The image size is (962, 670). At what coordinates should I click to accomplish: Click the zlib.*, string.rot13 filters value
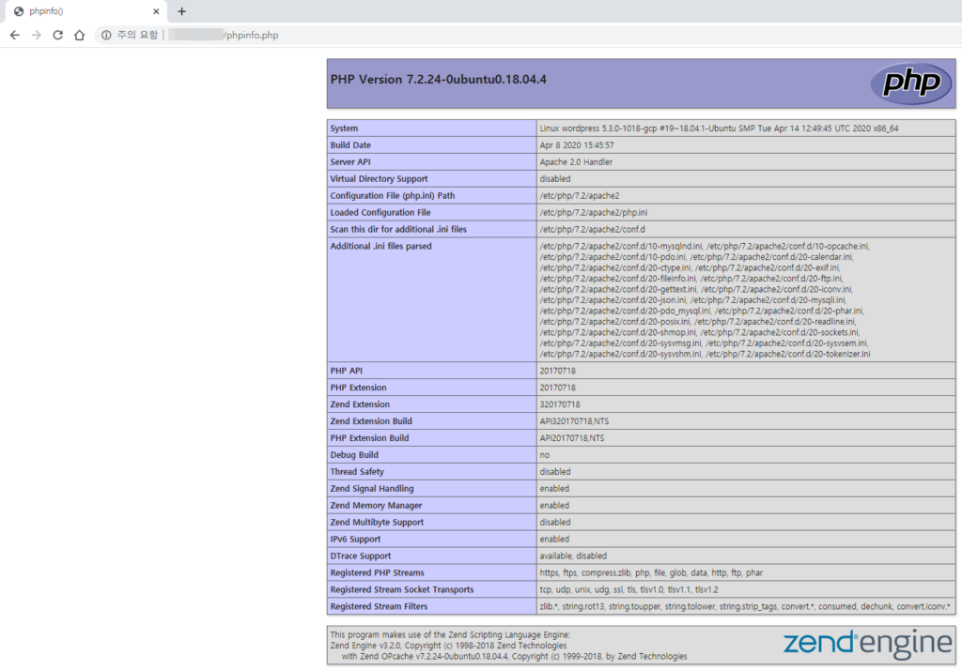pyautogui.click(x=745, y=607)
